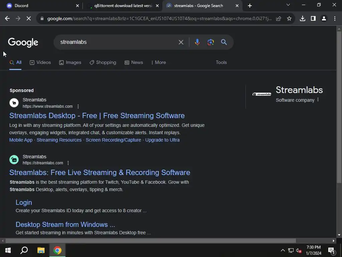
Task: Click the scroll-down arrow of vertical scrollbar
Action: click(x=339, y=235)
